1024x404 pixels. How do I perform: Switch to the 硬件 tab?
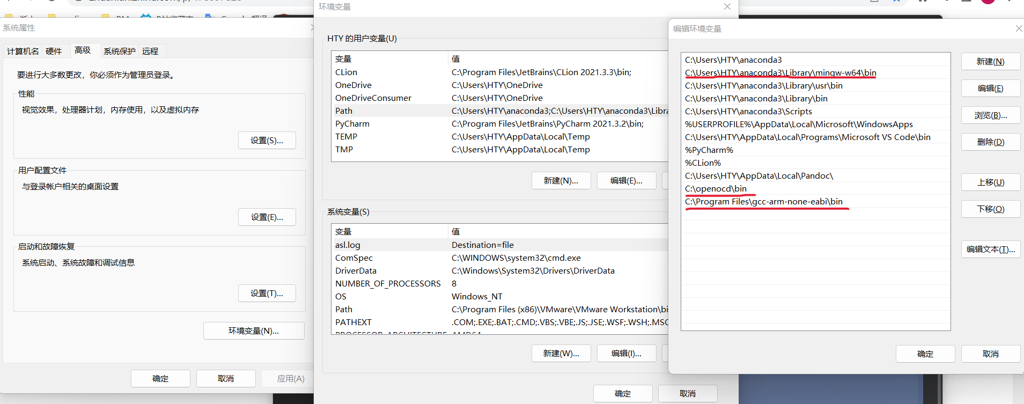pyautogui.click(x=54, y=52)
